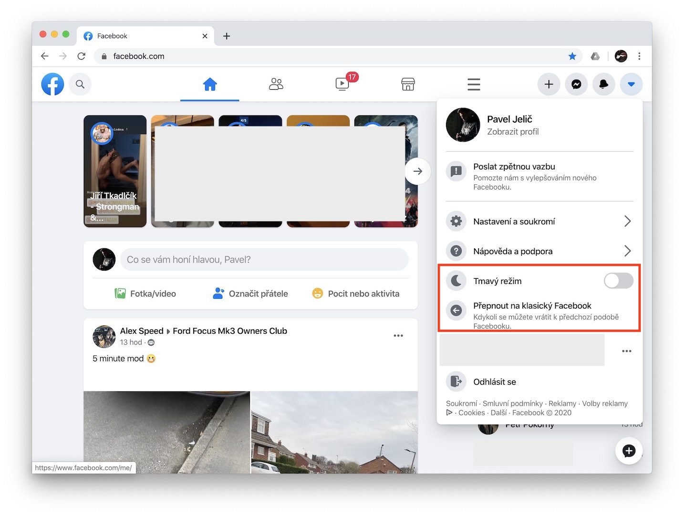
Task: Click the 'Co se vám honí hlavou' post field
Action: 264,260
